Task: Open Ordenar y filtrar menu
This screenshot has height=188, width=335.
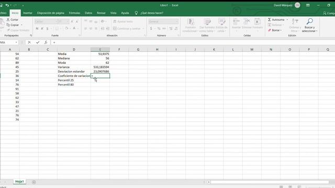Action: click(295, 26)
